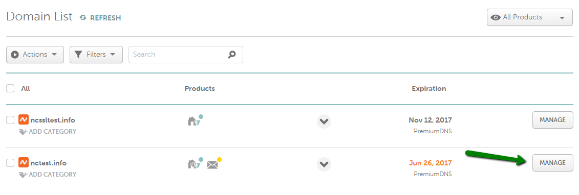Open the hosting shield icon for ncssltest.info

(x=195, y=120)
